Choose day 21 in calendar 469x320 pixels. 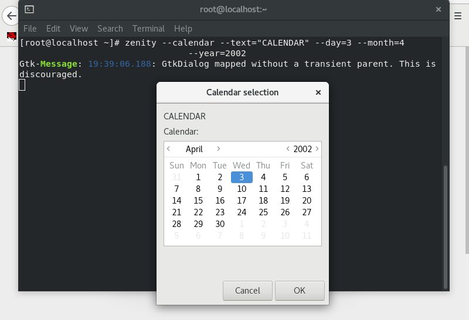coord(176,212)
